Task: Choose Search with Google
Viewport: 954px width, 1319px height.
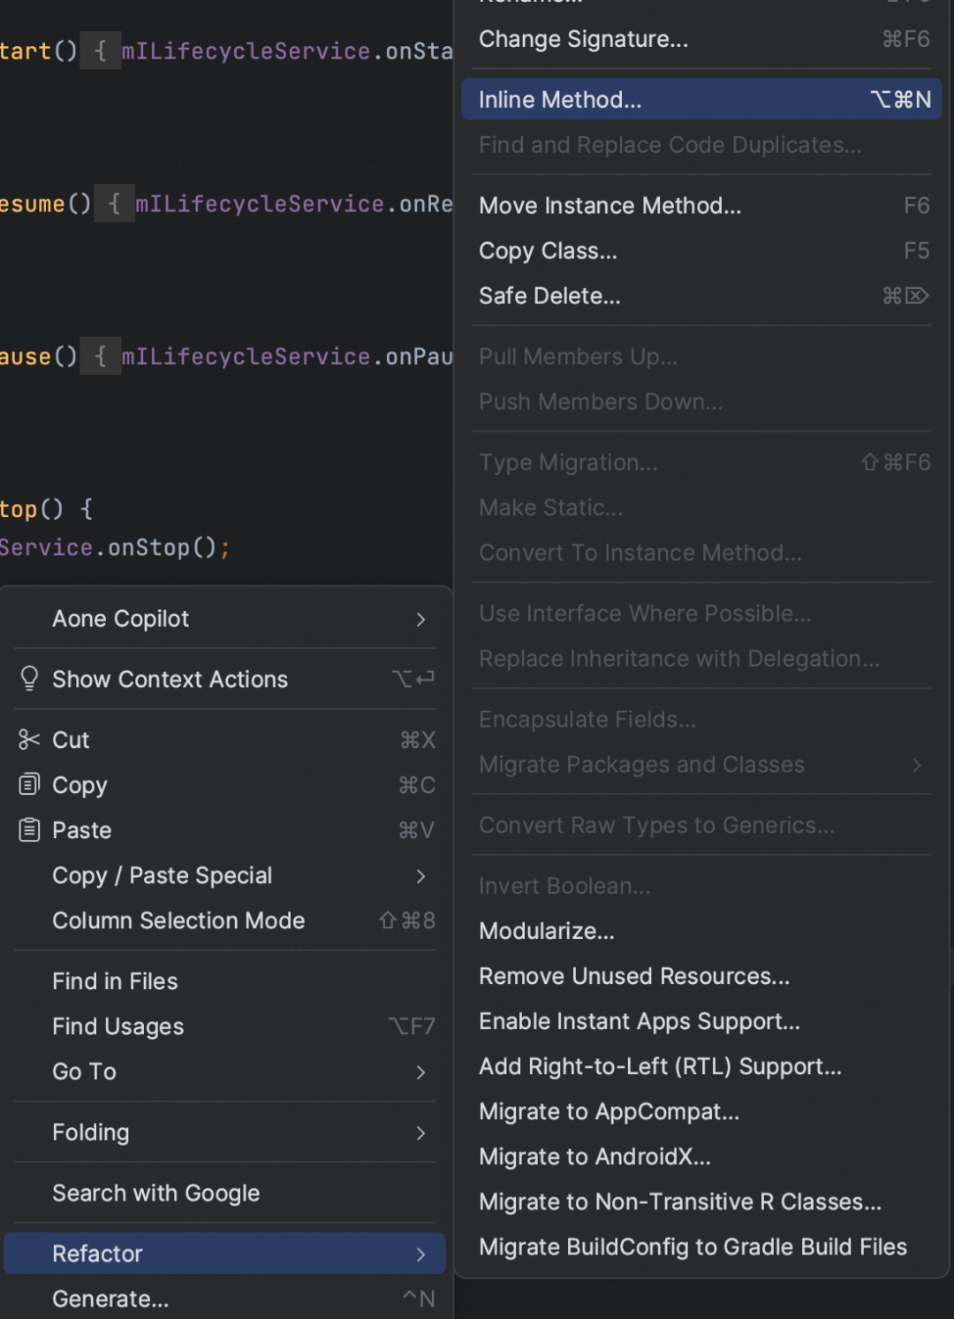Action: point(224,1193)
